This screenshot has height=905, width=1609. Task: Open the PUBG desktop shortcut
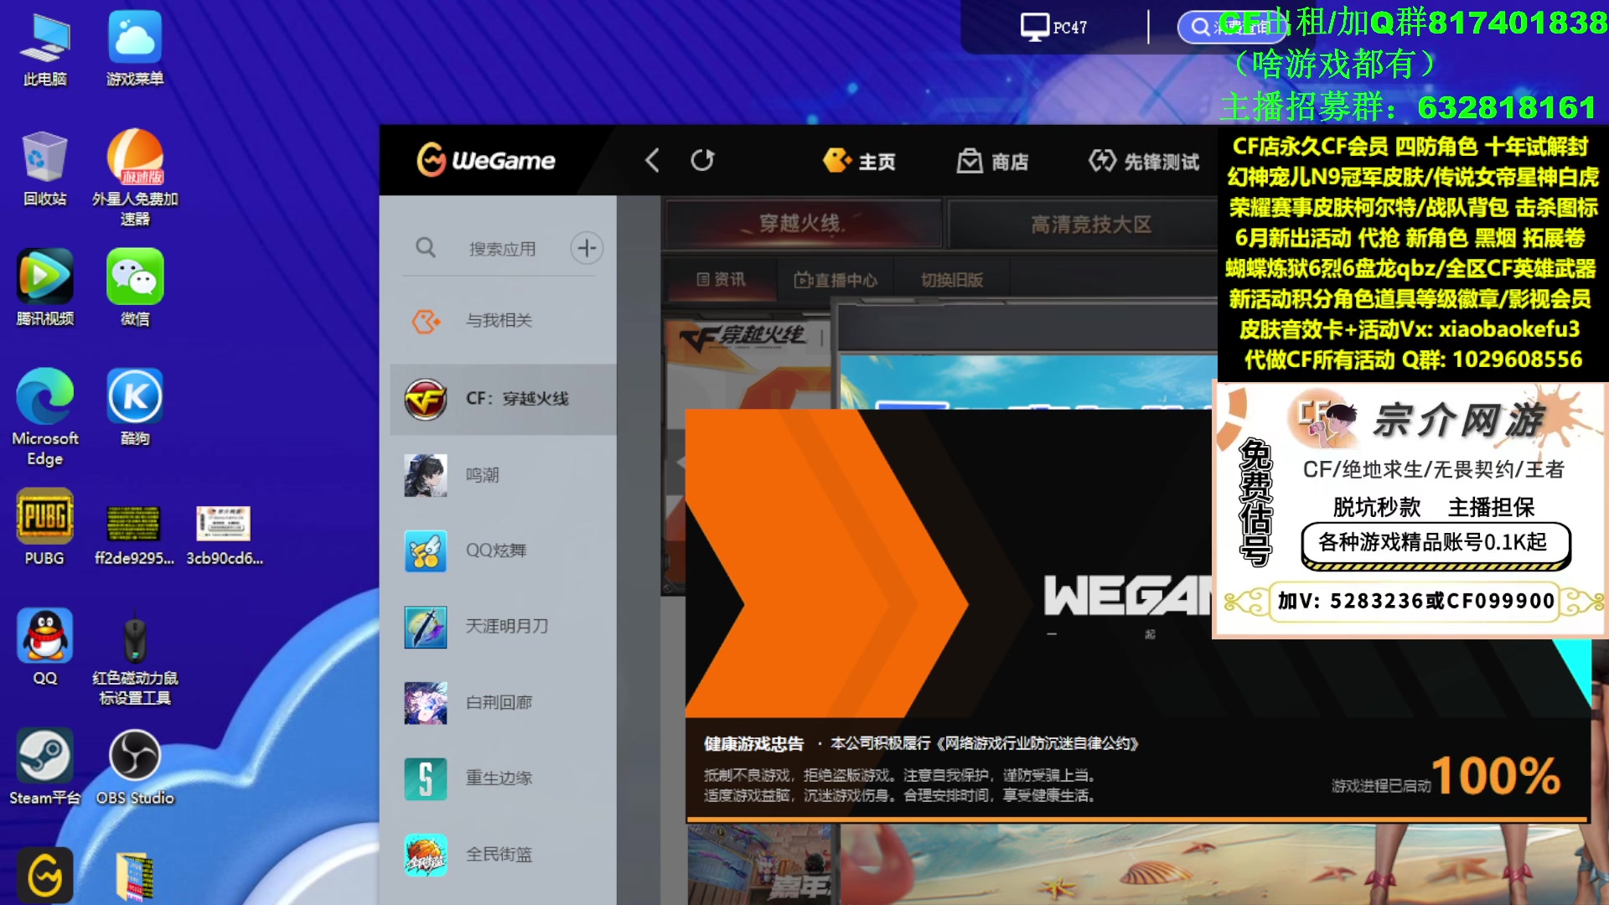pyautogui.click(x=45, y=528)
